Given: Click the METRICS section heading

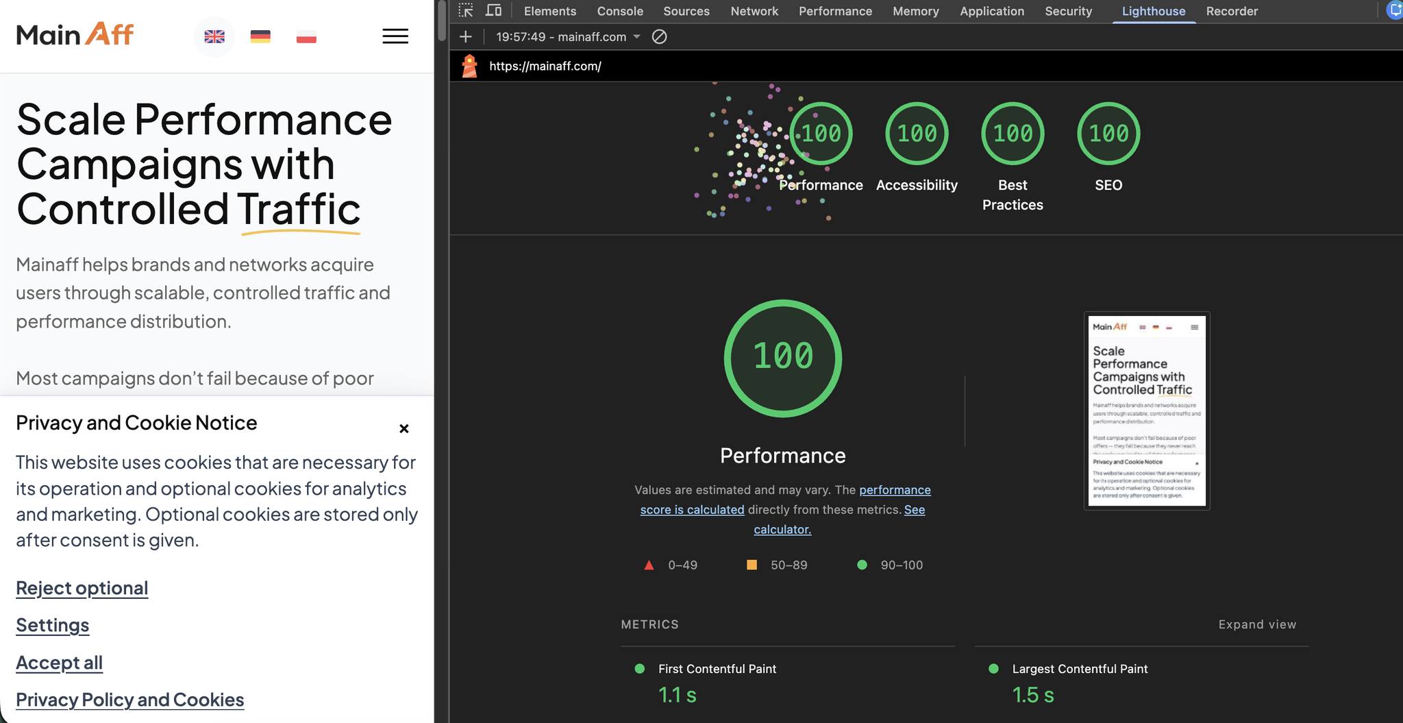Looking at the screenshot, I should (649, 624).
